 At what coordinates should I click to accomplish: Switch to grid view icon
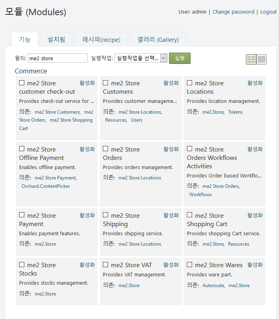coord(251,59)
